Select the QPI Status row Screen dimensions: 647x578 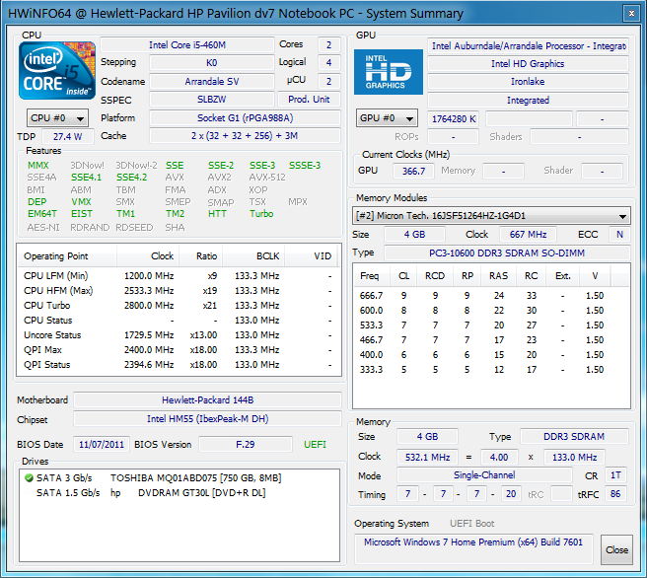tap(179, 365)
